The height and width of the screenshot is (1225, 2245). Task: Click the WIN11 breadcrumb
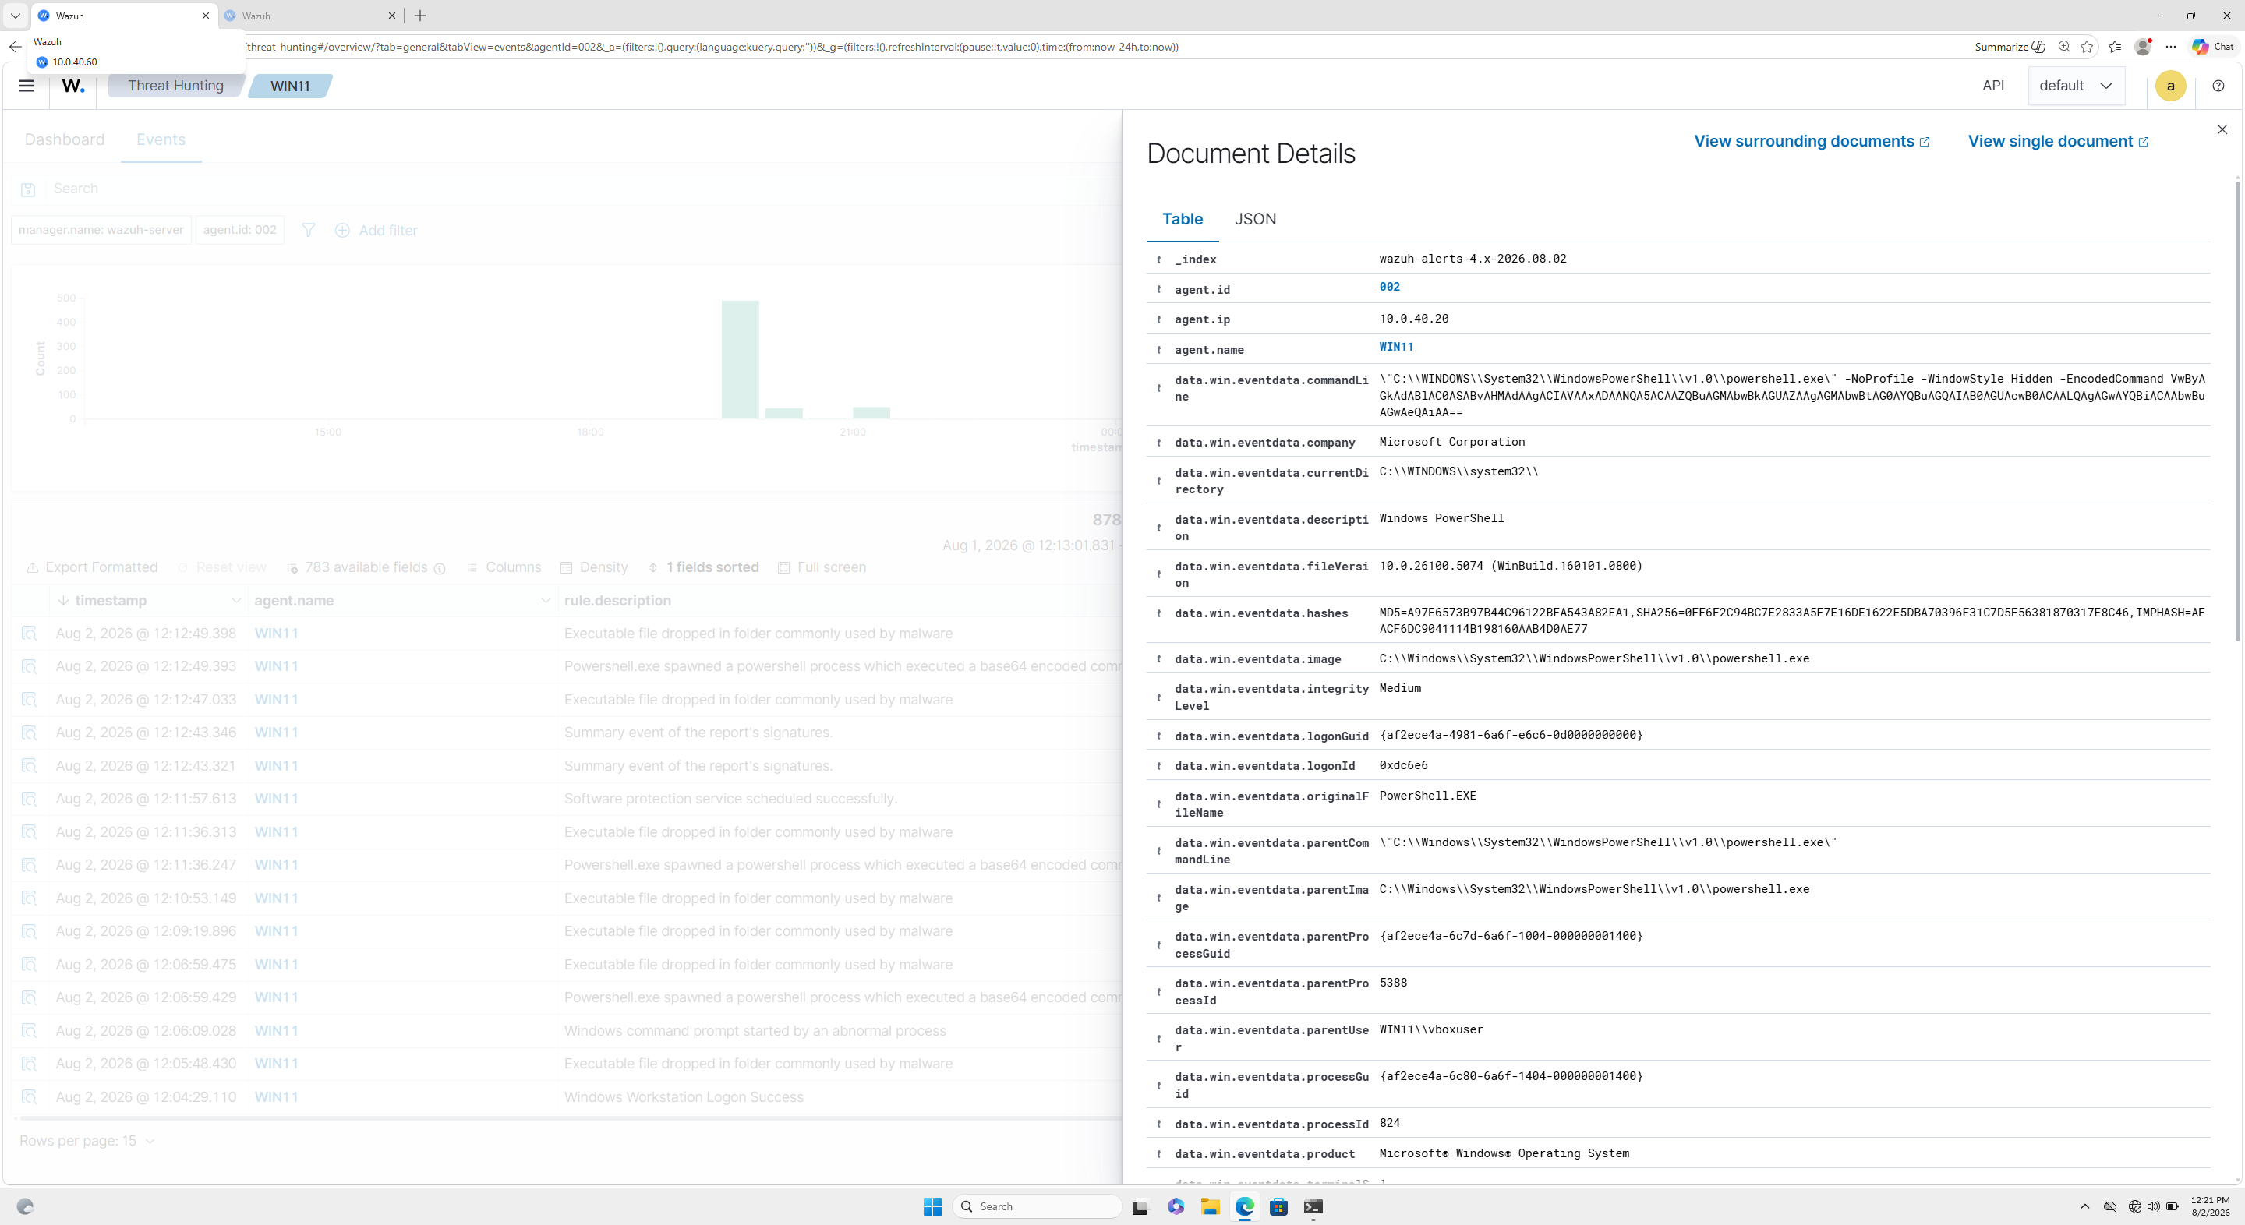click(x=290, y=86)
